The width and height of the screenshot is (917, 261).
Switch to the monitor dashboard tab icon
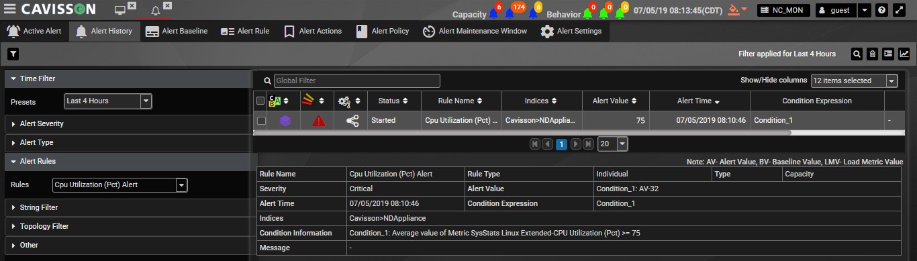pos(120,11)
